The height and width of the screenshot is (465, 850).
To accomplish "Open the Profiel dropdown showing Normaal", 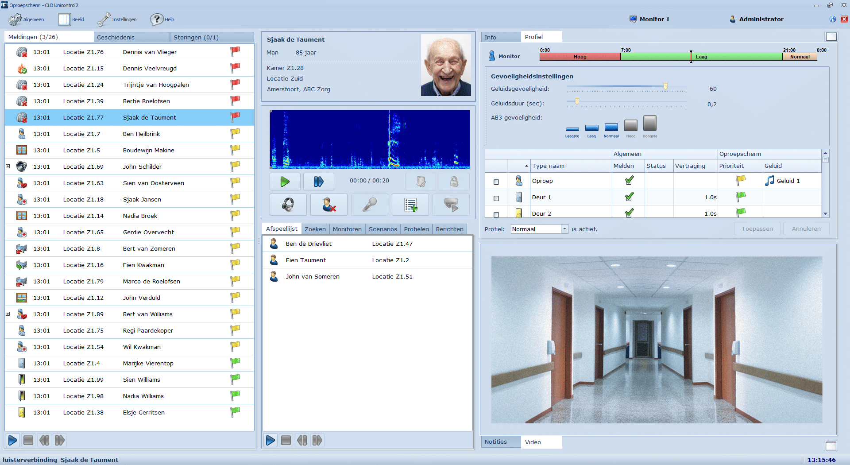I will (x=564, y=229).
